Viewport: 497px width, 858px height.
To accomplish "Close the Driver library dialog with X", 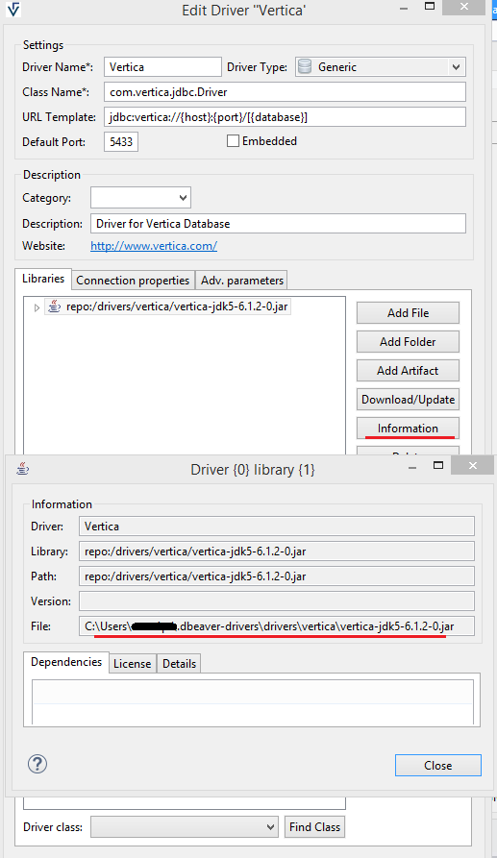I will (x=473, y=466).
